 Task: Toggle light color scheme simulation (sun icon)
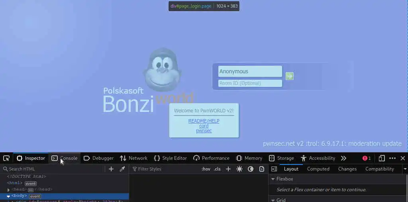[239, 169]
